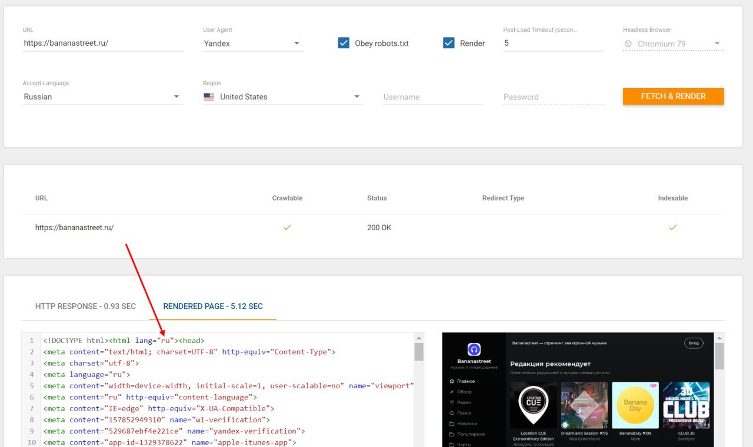Image resolution: width=753 pixels, height=447 pixels.
Task: Toggle the Render checkbox
Action: point(449,43)
